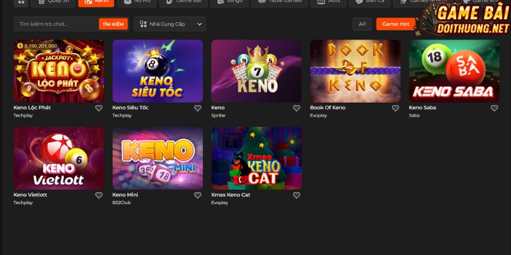
Task: Click the search field Tìm kiếm trò chơi
Action: click(56, 24)
